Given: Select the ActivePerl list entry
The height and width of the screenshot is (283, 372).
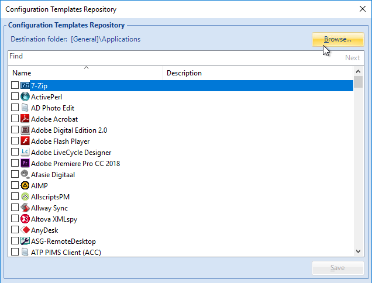Looking at the screenshot, I should [x=47, y=97].
